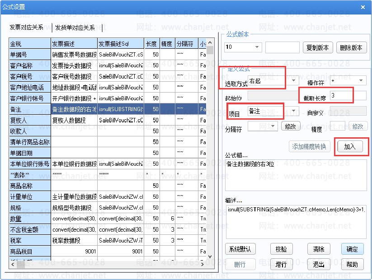Click the 公式描述 text area

(296, 175)
